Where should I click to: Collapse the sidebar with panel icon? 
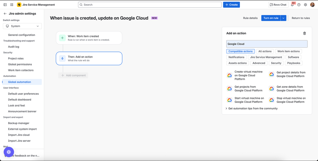point(5,5)
